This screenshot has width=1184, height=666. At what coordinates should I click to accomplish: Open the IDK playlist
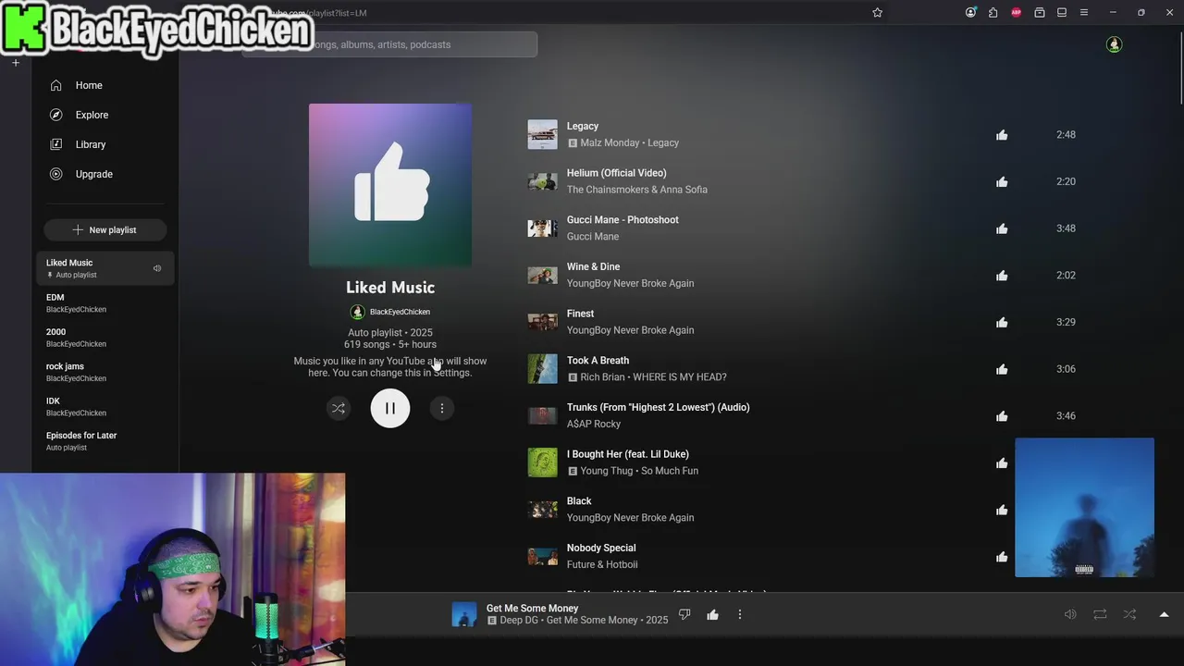tap(105, 406)
